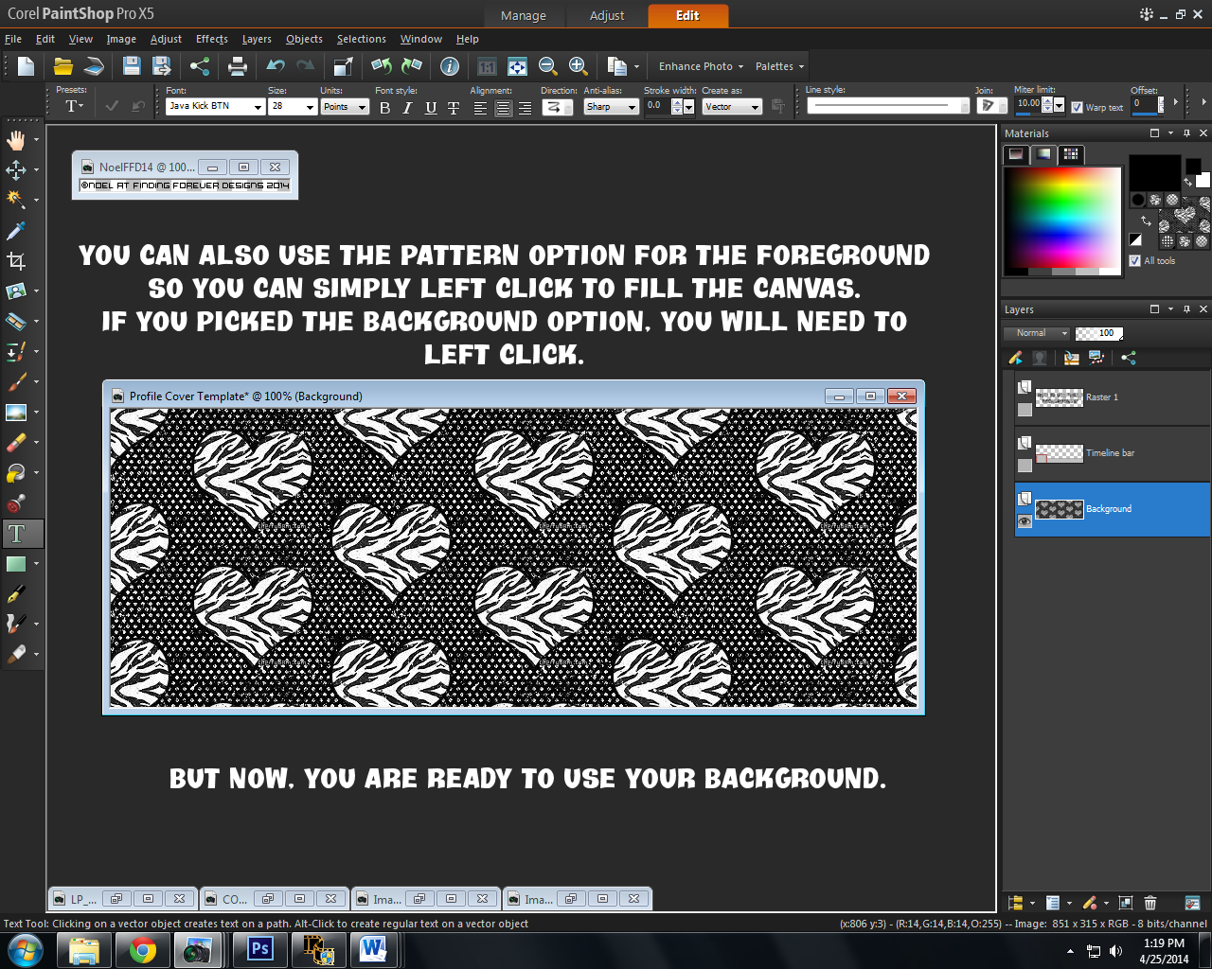The width and height of the screenshot is (1212, 969).
Task: Switch to the Manage tab
Action: coord(524,16)
